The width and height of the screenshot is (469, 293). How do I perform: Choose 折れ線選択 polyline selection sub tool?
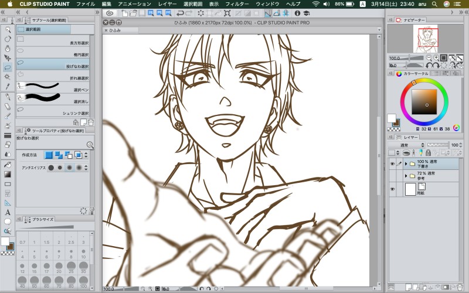click(x=53, y=76)
